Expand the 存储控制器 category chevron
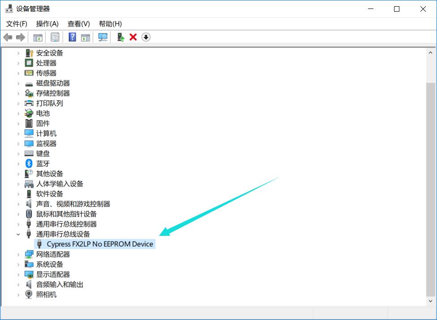437x320 pixels. [18, 93]
